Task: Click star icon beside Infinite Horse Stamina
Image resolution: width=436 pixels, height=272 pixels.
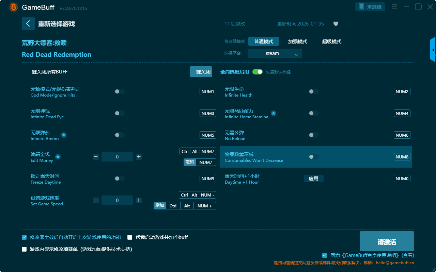Action: (x=274, y=113)
